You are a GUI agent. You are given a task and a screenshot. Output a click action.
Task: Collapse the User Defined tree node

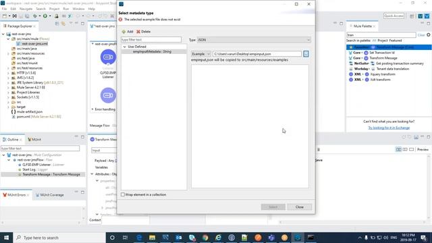pos(124,47)
